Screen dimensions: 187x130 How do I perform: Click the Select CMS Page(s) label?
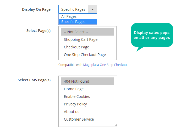click(x=34, y=80)
